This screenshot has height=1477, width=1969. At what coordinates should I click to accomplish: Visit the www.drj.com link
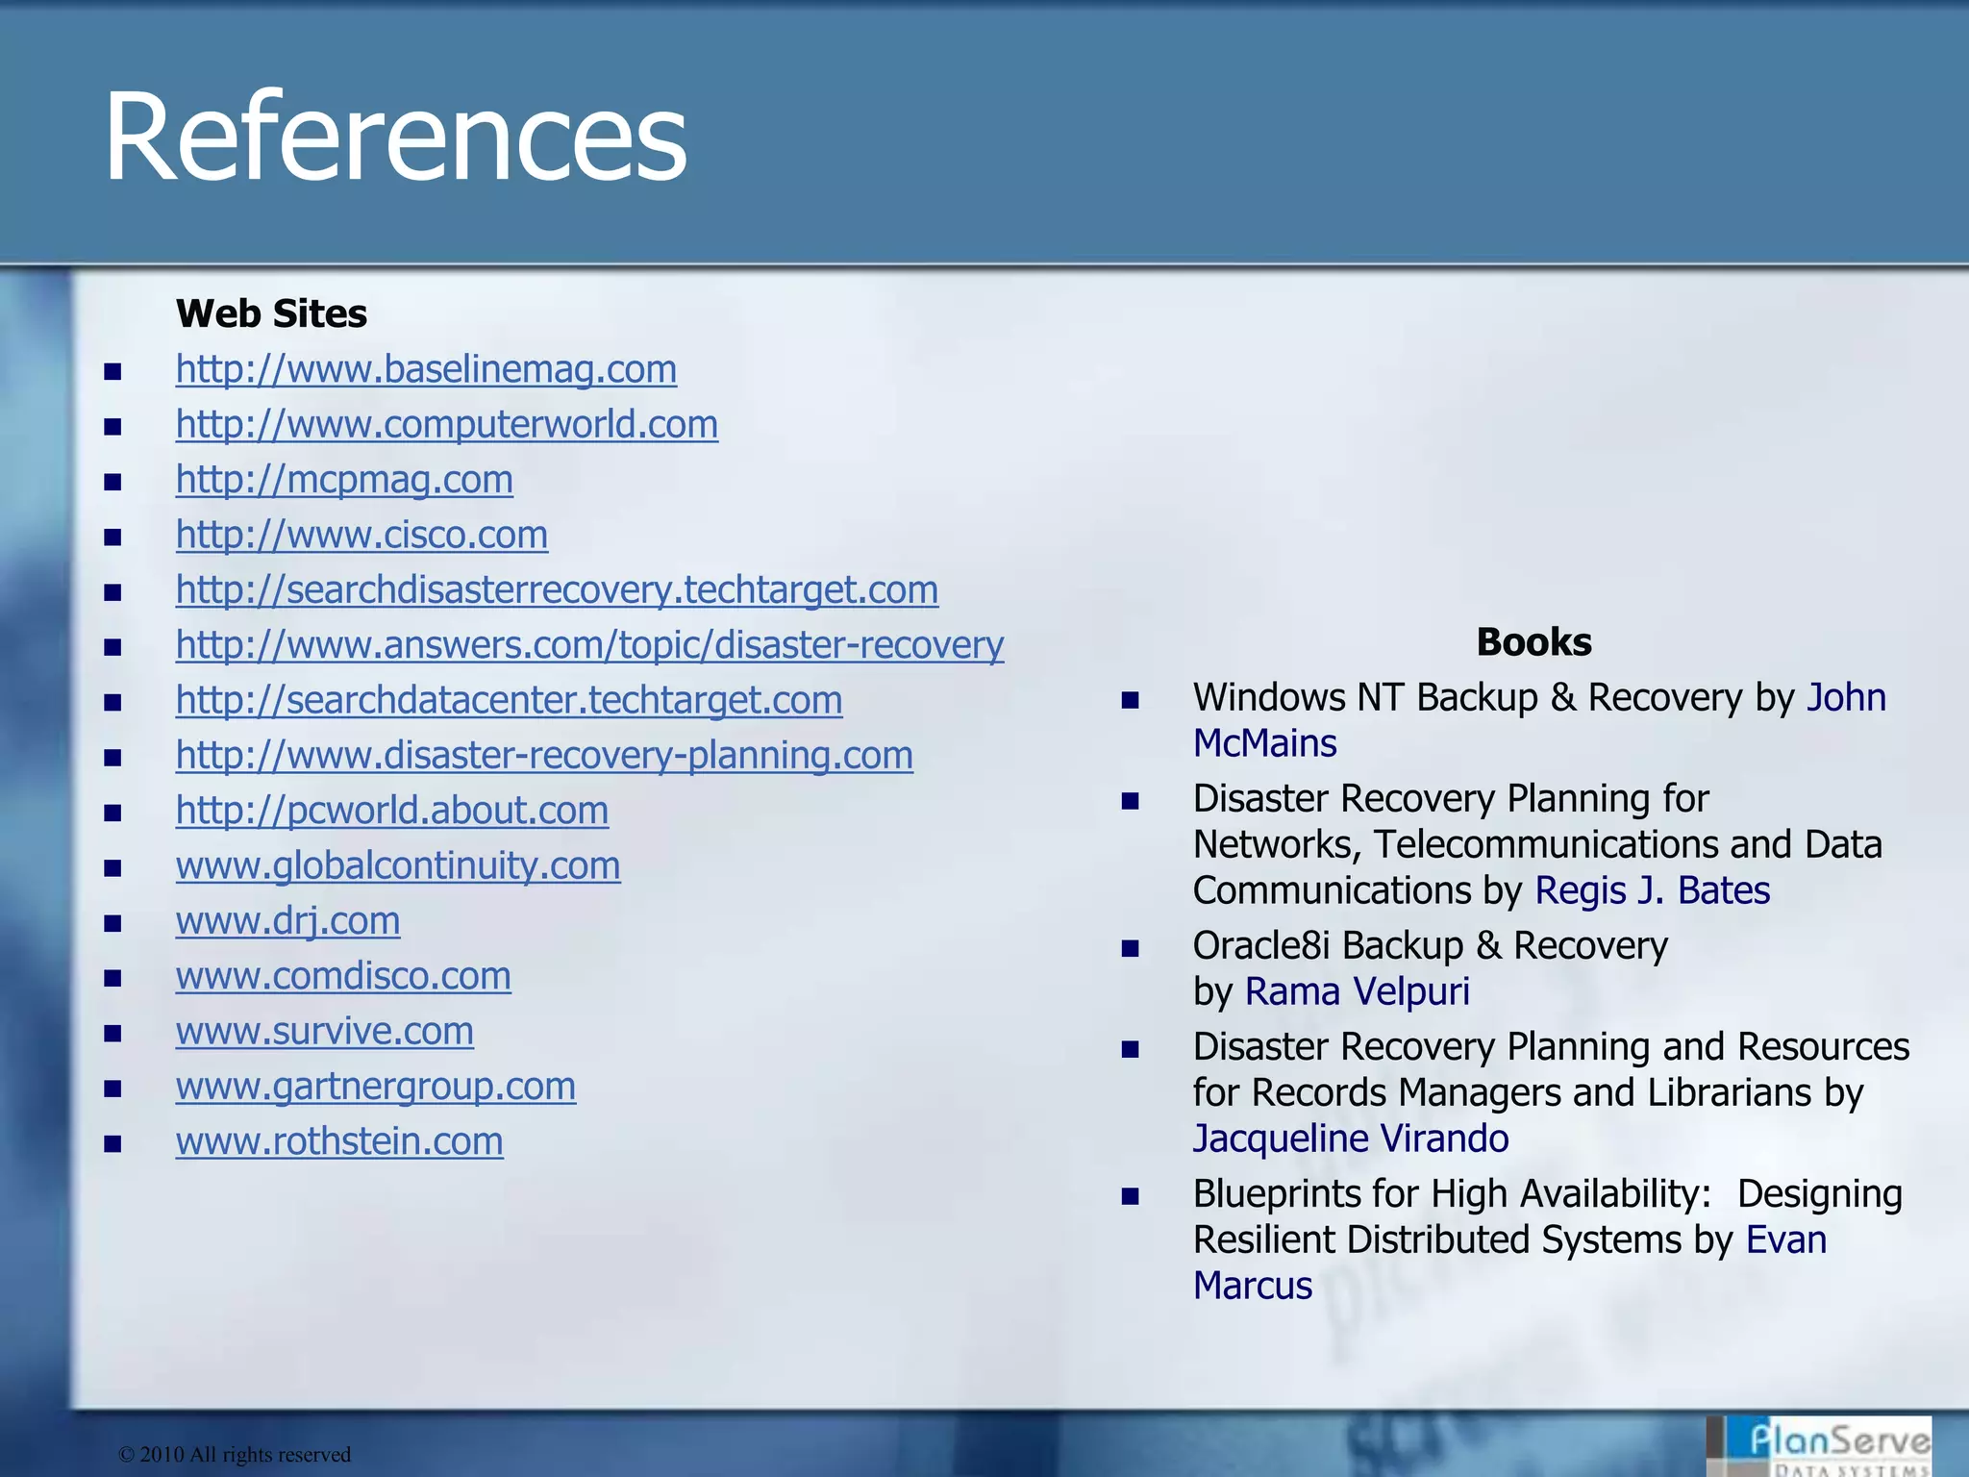tap(287, 921)
